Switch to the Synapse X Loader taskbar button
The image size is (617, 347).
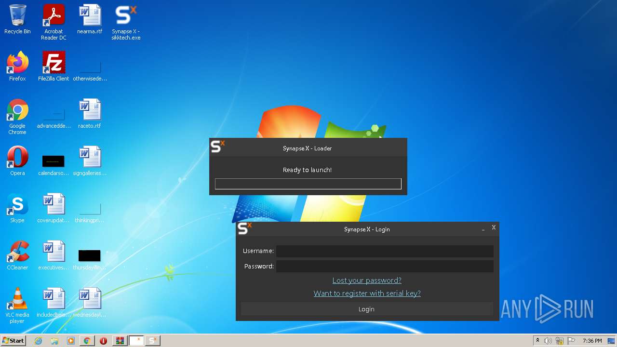pyautogui.click(x=136, y=341)
